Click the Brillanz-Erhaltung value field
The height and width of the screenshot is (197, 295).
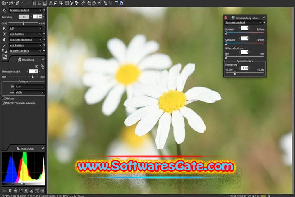245,52
